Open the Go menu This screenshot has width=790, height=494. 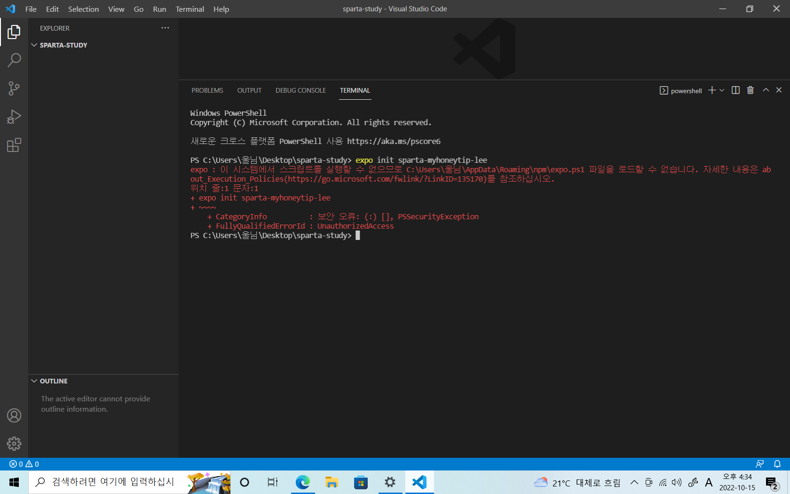click(x=139, y=9)
